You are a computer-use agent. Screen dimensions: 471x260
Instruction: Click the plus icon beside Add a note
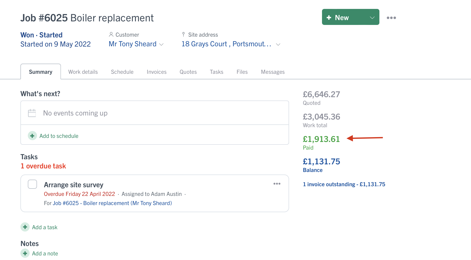pos(25,253)
